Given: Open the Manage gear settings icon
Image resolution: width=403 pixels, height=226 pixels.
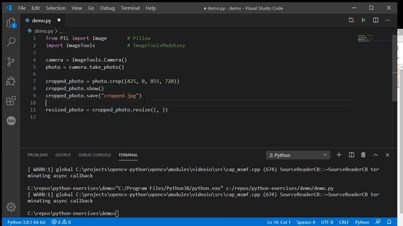Looking at the screenshot, I should pyautogui.click(x=11, y=207).
